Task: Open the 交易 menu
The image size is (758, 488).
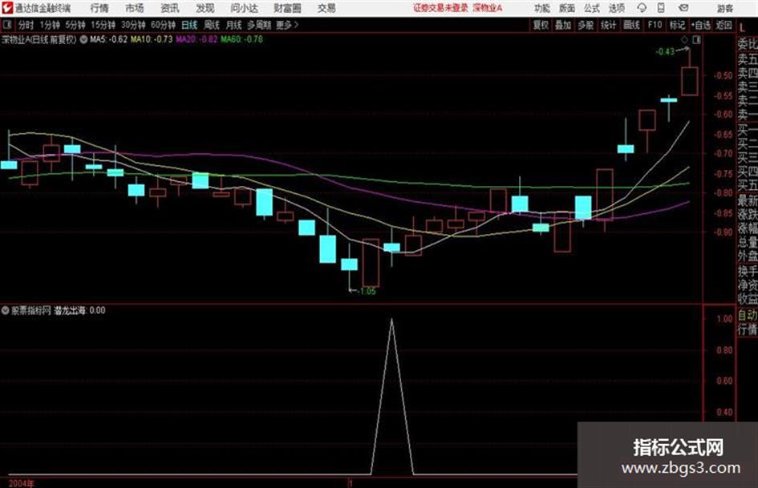Action: tap(326, 8)
